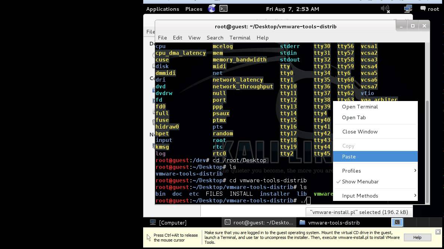Click 'cpu_dma_latency' in terminal listing
This screenshot has height=249, width=444.
click(181, 53)
